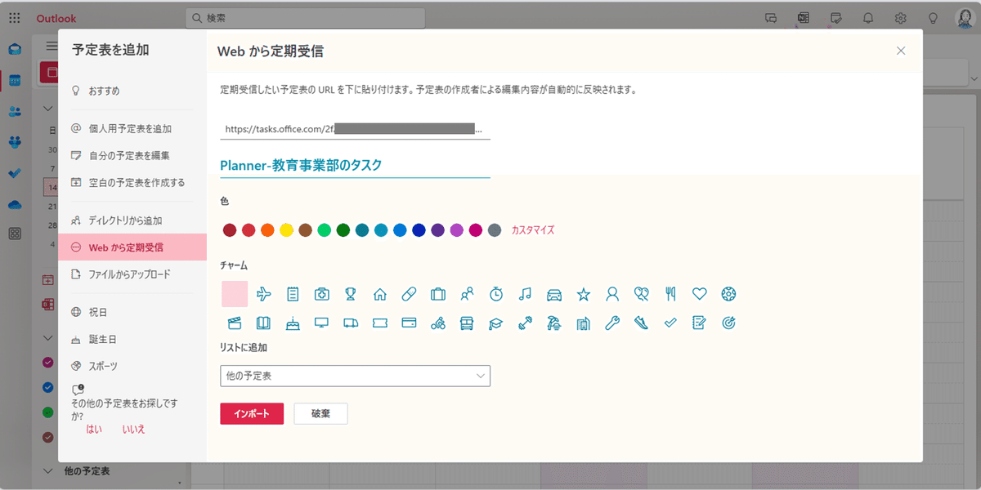Choose the magenta color swatch
The height and width of the screenshot is (490, 981).
475,230
